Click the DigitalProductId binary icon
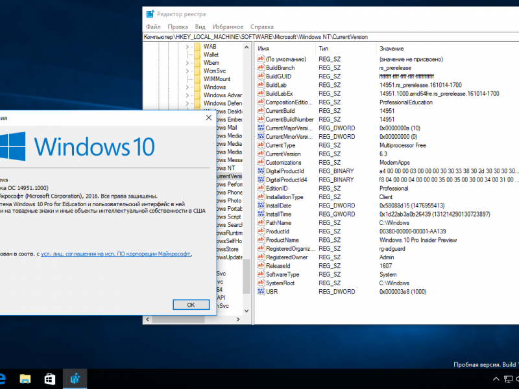 261,171
